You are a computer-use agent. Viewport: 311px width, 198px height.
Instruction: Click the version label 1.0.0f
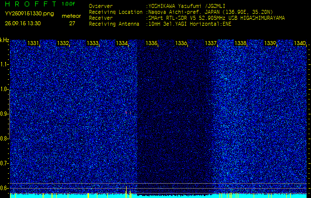pos(68,4)
